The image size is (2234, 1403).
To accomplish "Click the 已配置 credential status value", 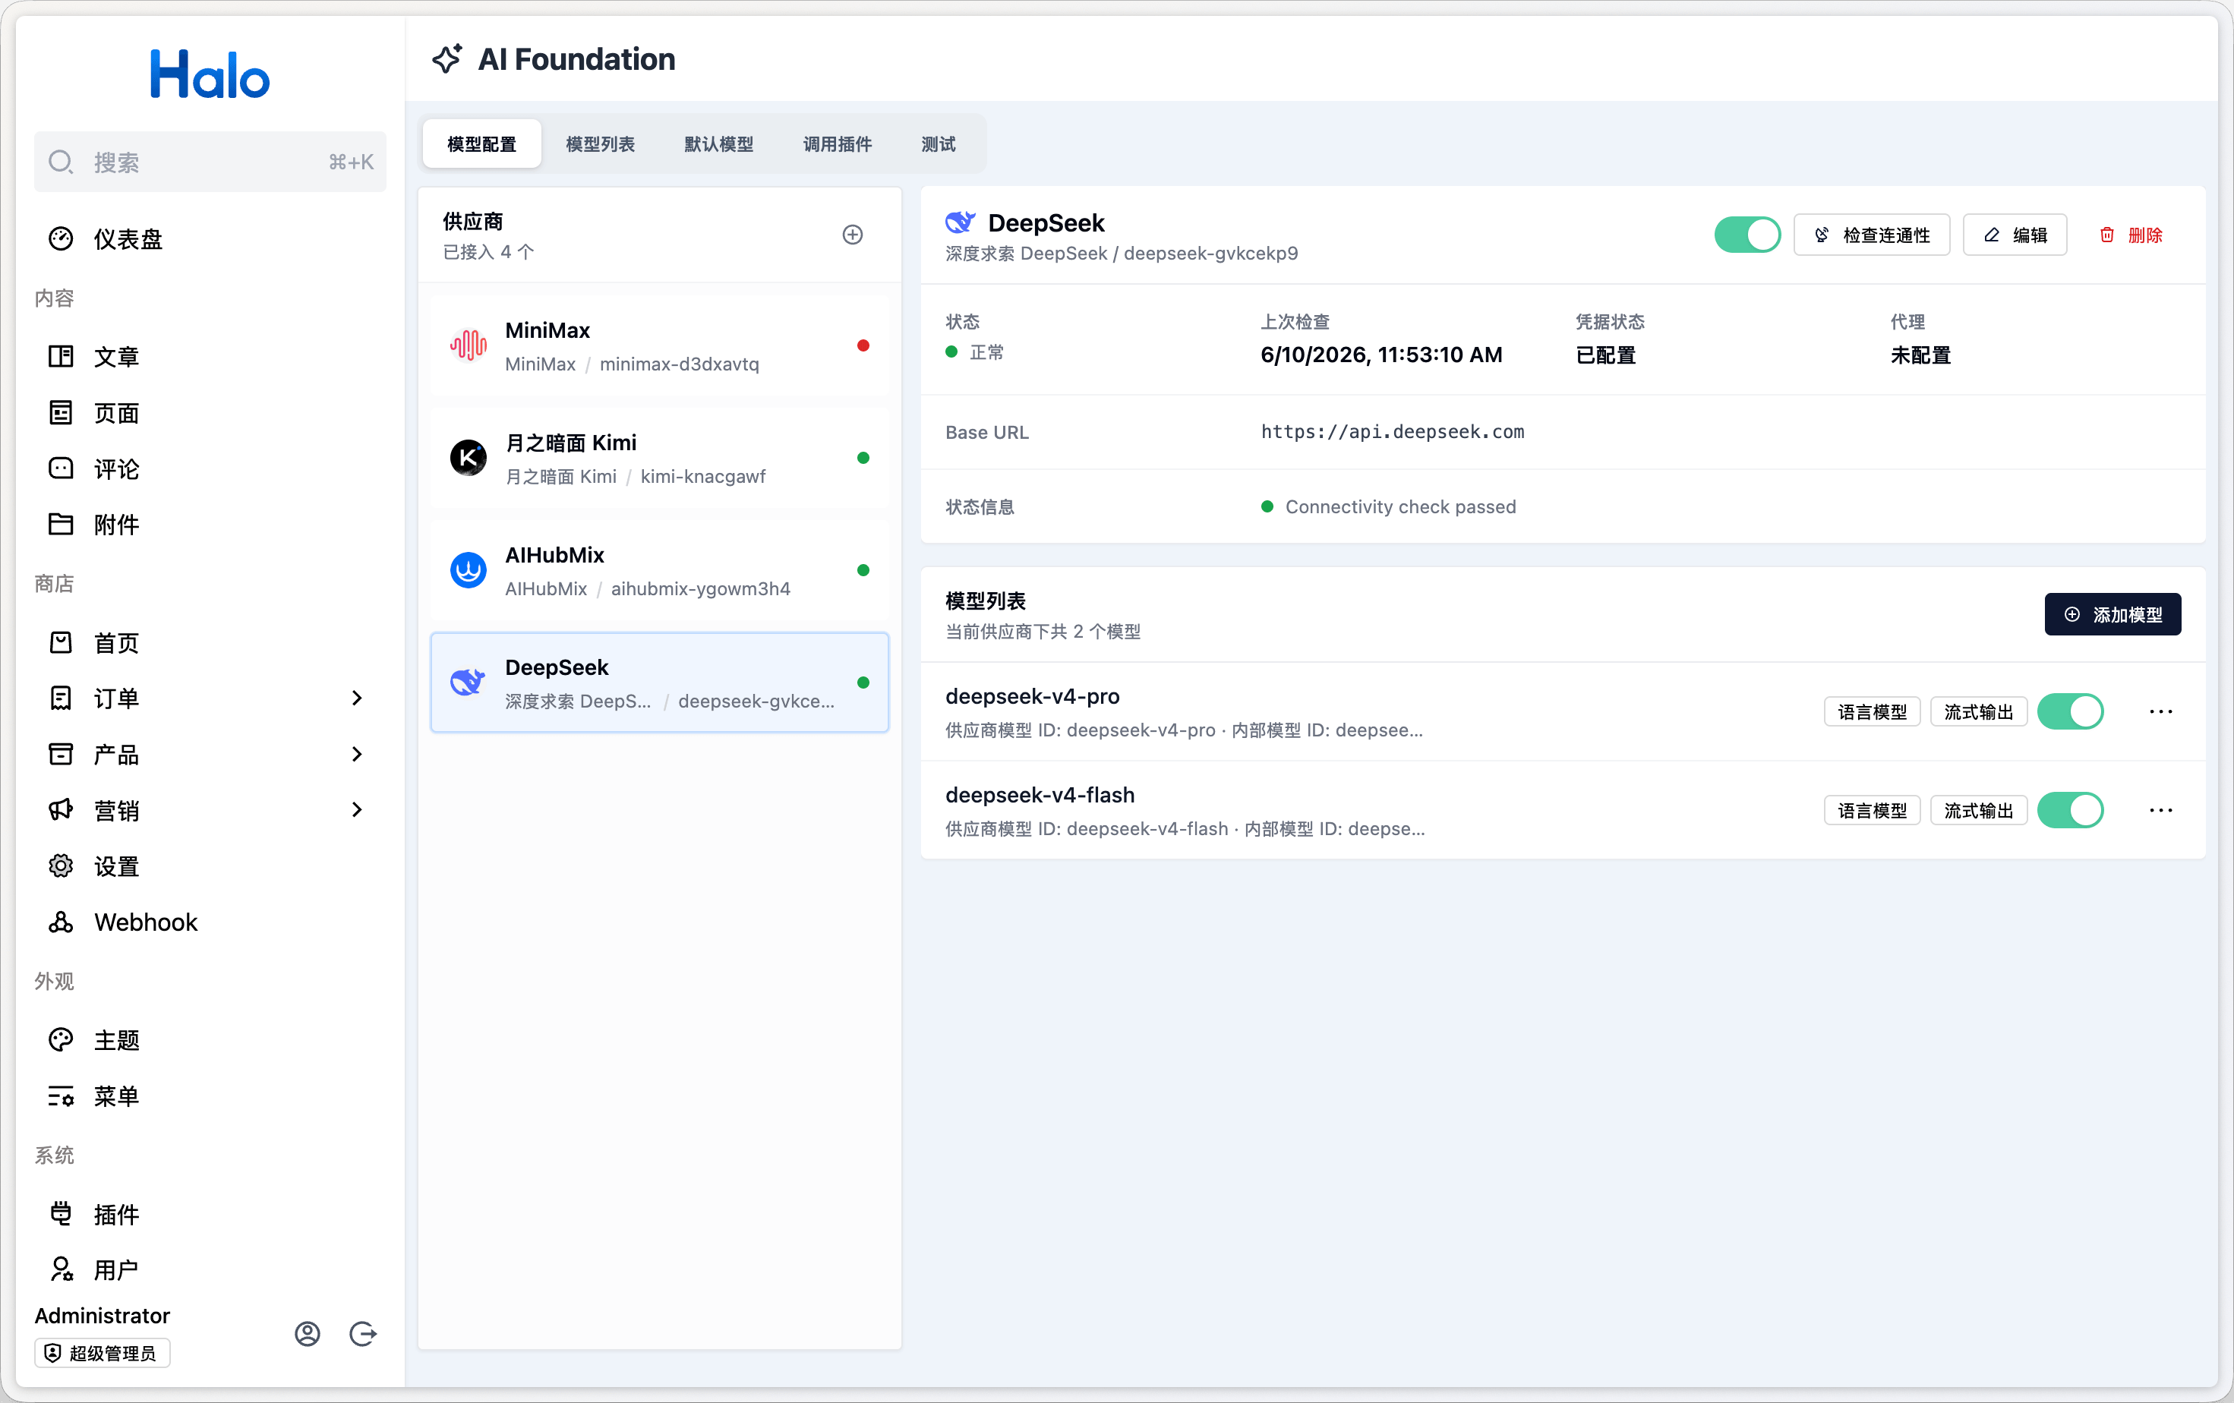I will point(1605,355).
